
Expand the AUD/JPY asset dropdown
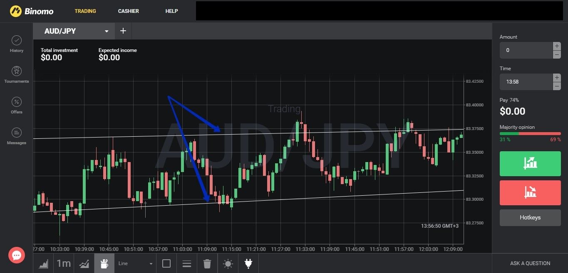coord(107,31)
